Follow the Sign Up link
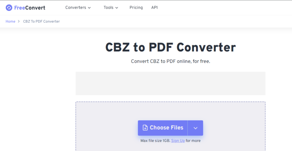This screenshot has width=292, height=151. (x=178, y=141)
